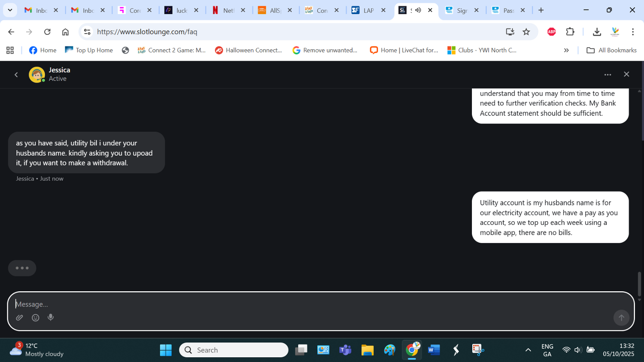This screenshot has height=362, width=644.
Task: Go back using the chat back arrow
Action: point(16,75)
